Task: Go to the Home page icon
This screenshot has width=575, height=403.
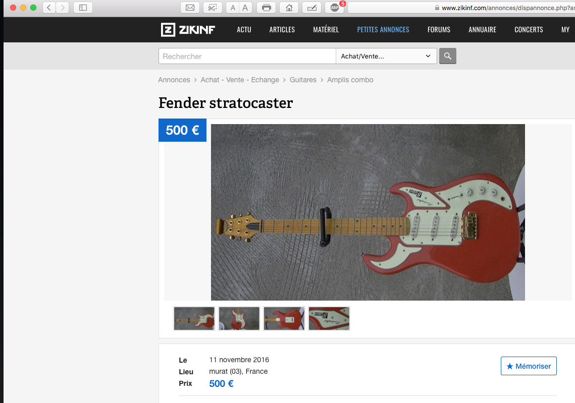Action: click(x=289, y=8)
